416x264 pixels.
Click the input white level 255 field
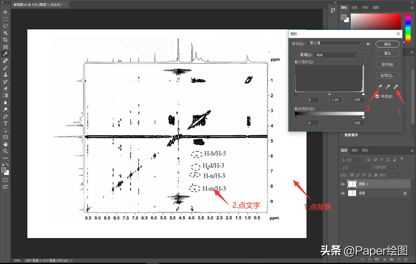click(359, 100)
